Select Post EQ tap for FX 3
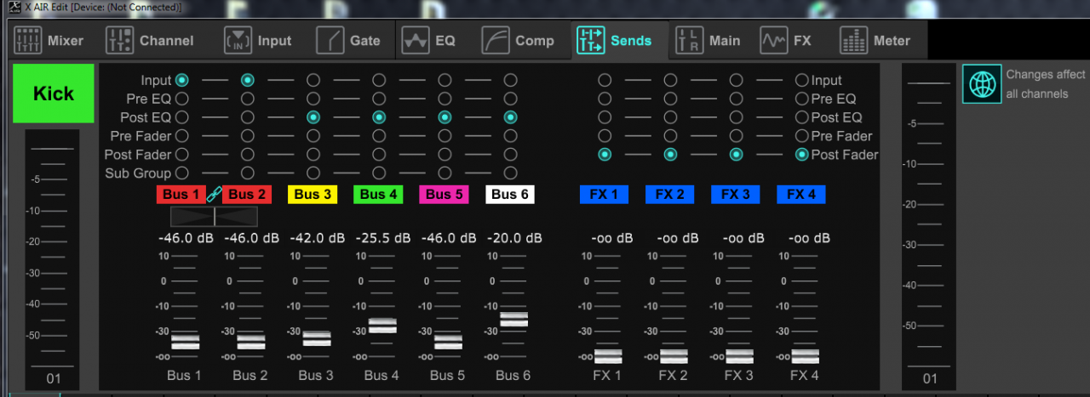 click(x=736, y=117)
